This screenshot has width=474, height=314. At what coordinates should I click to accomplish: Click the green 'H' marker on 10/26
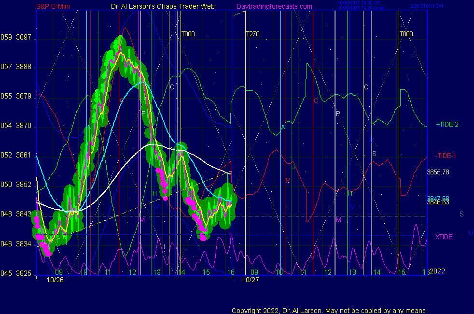pos(154,193)
